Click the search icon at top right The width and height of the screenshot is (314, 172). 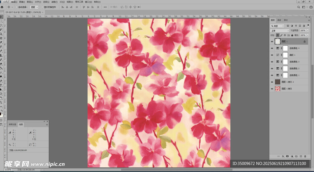[x=298, y=7]
